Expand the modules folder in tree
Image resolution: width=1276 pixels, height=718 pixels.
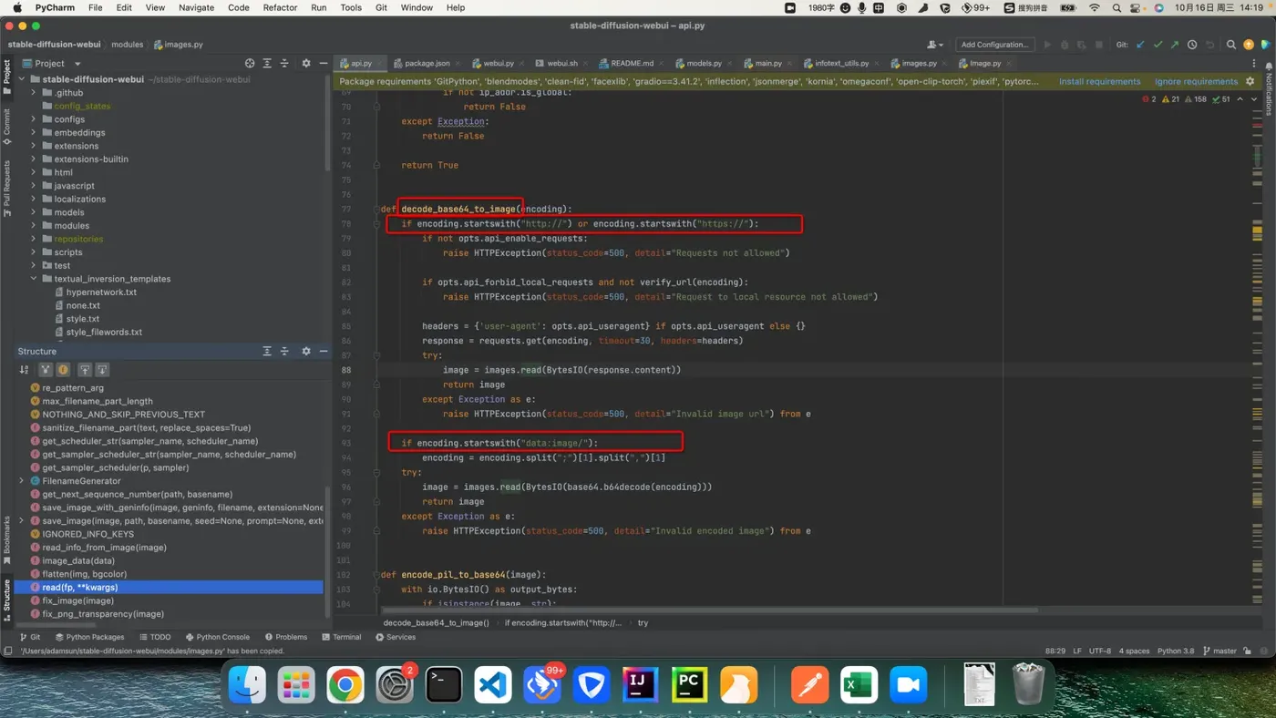pos(34,225)
